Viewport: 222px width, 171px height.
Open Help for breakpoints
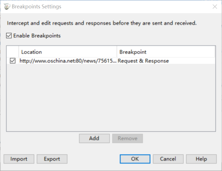tap(201, 159)
